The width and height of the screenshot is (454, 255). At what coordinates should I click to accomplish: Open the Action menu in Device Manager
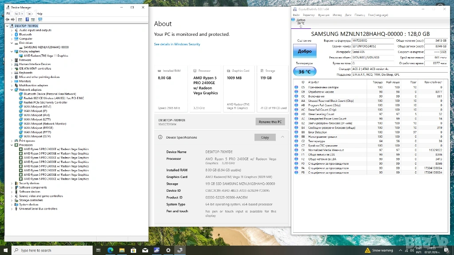click(19, 14)
